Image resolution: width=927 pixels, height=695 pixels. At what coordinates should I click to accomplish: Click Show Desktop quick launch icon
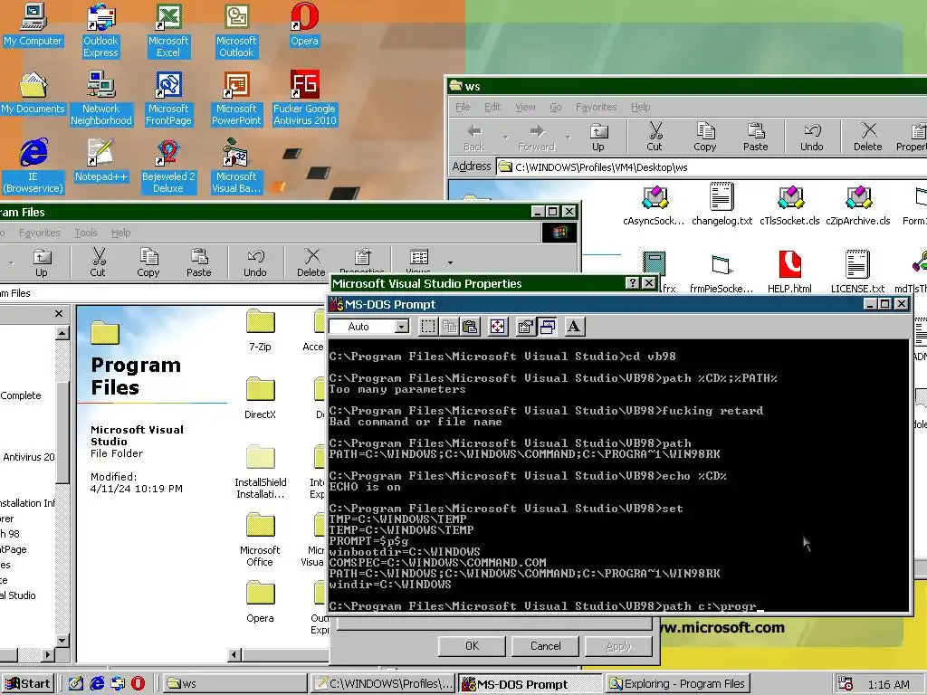tap(76, 684)
